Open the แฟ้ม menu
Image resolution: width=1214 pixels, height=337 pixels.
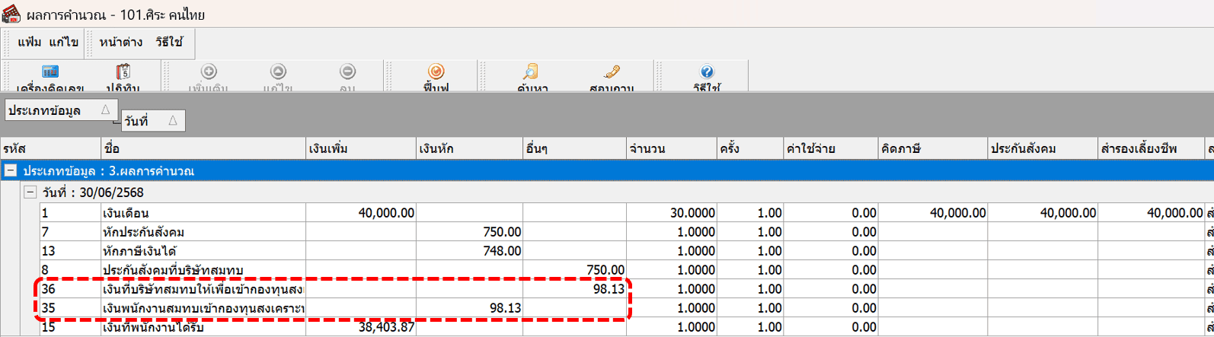click(x=30, y=43)
